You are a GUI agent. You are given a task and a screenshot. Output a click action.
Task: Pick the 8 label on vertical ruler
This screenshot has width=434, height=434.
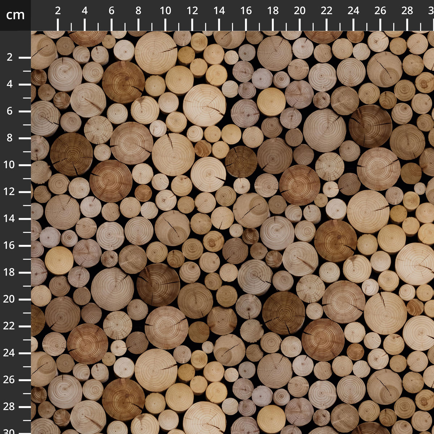click(x=10, y=138)
